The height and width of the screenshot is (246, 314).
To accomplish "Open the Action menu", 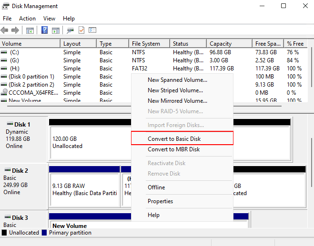I will tap(27, 19).
